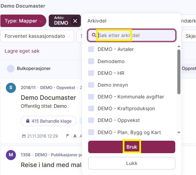Viewport: 196px width, 175px height.
Task: Expand the Forventet kassasjonsdato filter
Action: (37, 36)
